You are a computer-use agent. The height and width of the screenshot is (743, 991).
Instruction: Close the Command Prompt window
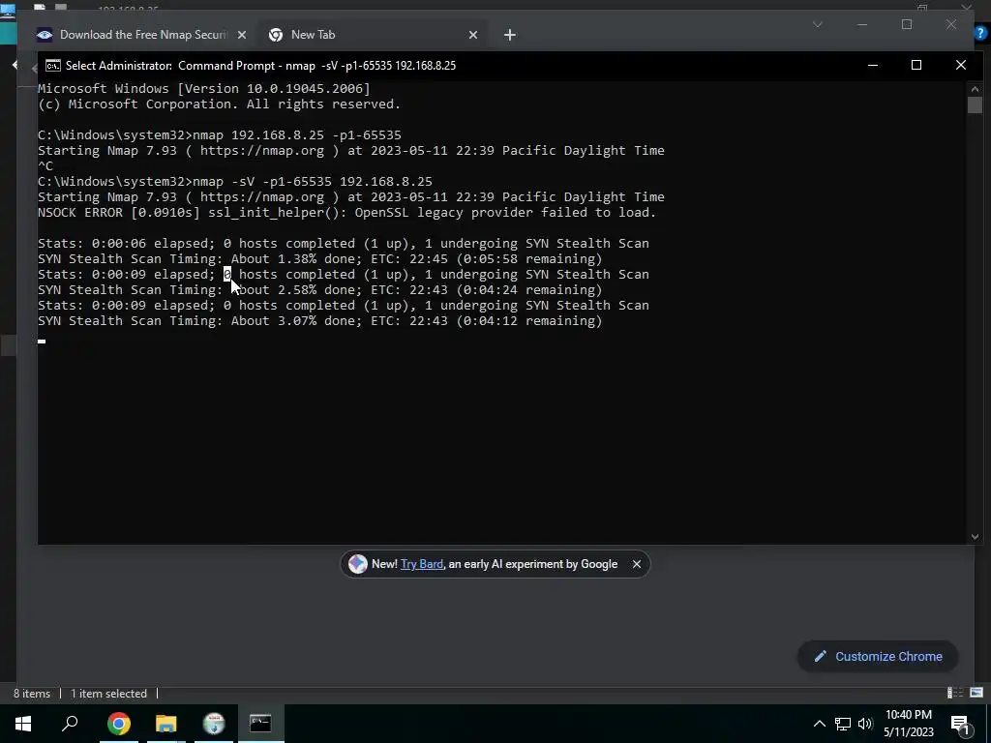point(961,65)
